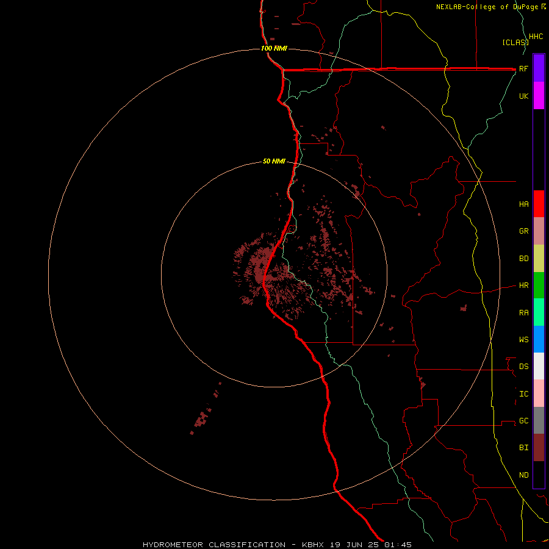Click the DS white legend swatch

click(x=539, y=366)
